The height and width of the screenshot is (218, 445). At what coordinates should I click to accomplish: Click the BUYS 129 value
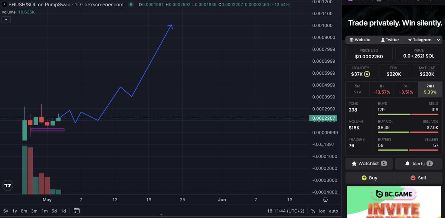pos(382,110)
